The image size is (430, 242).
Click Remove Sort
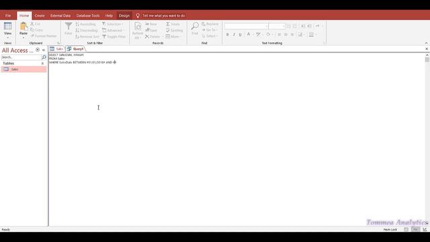(x=87, y=36)
